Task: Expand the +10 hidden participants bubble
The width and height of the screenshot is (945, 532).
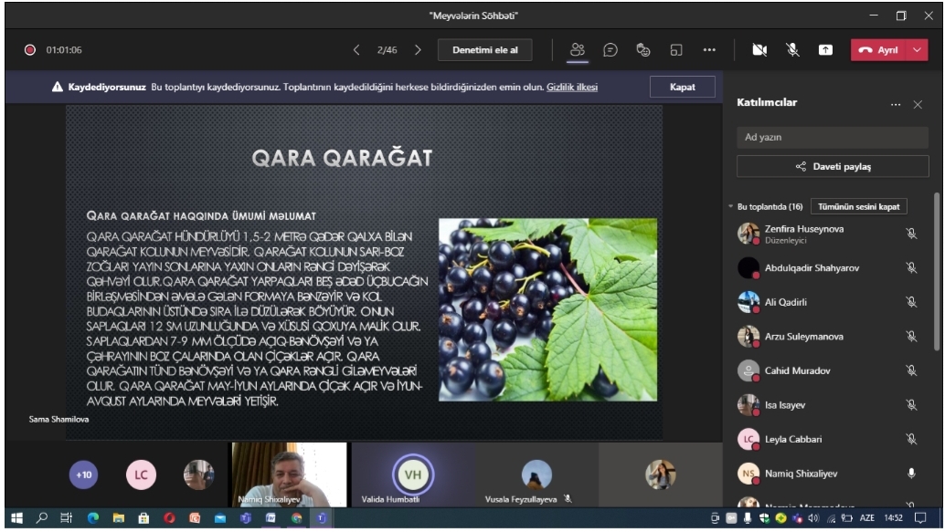Action: [83, 475]
